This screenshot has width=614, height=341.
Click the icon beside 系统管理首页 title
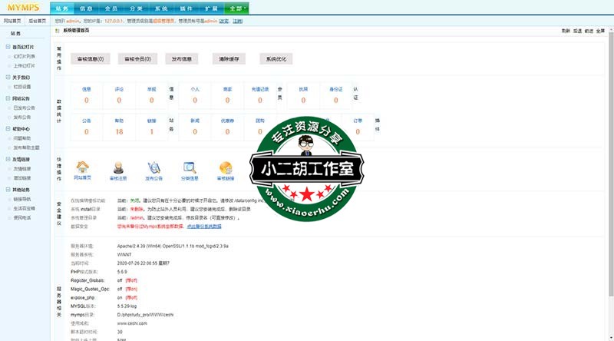[58, 30]
